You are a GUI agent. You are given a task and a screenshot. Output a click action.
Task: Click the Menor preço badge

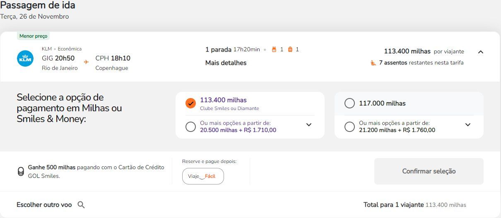[34, 36]
